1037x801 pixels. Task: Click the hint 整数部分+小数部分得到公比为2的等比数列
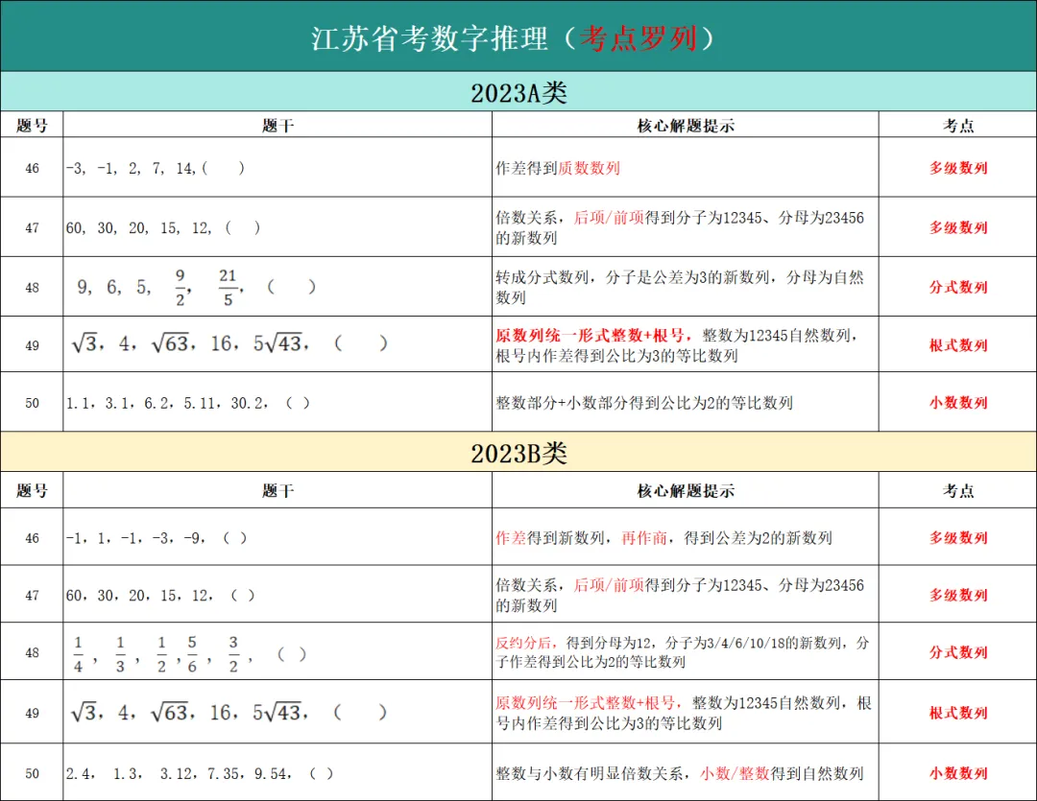tap(644, 403)
